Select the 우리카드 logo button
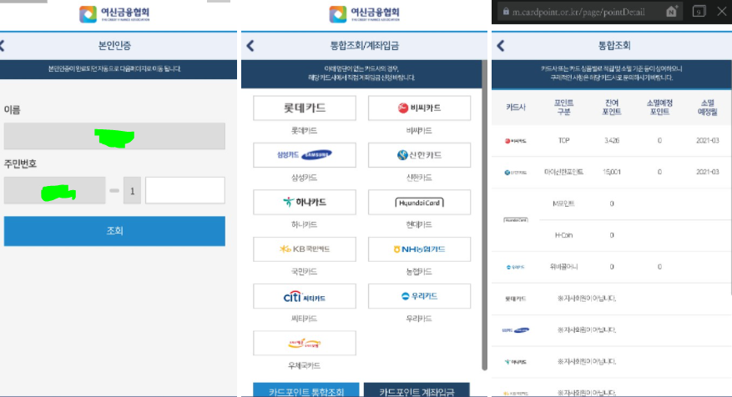This screenshot has height=397, width=732. coord(419,296)
